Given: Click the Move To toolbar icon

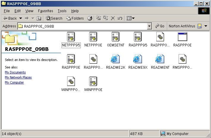Looking at the screenshot, I should point(99,18).
